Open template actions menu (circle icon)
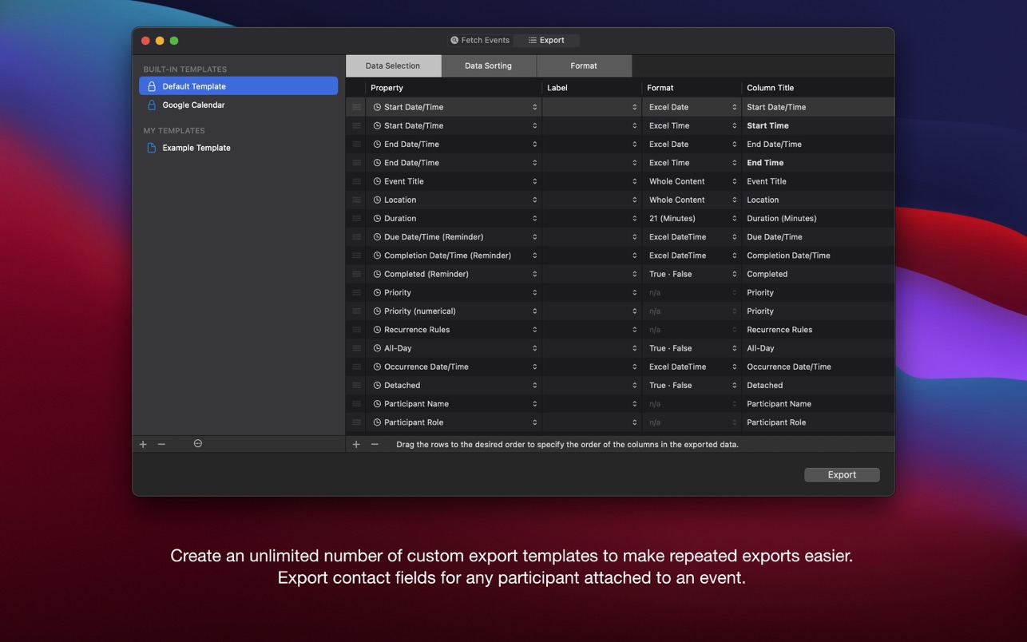1027x642 pixels. pyautogui.click(x=198, y=444)
